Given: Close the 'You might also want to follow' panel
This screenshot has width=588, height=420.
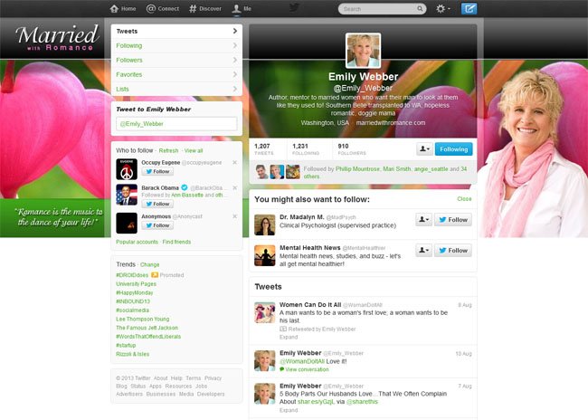Looking at the screenshot, I should click(x=464, y=199).
